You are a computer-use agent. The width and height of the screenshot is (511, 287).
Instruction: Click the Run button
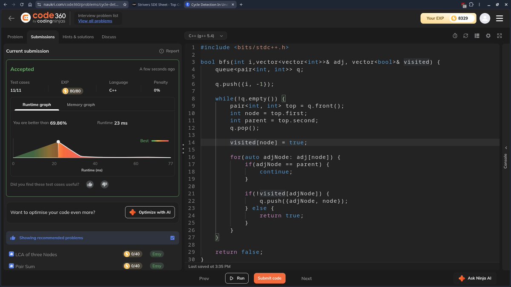coord(237,278)
